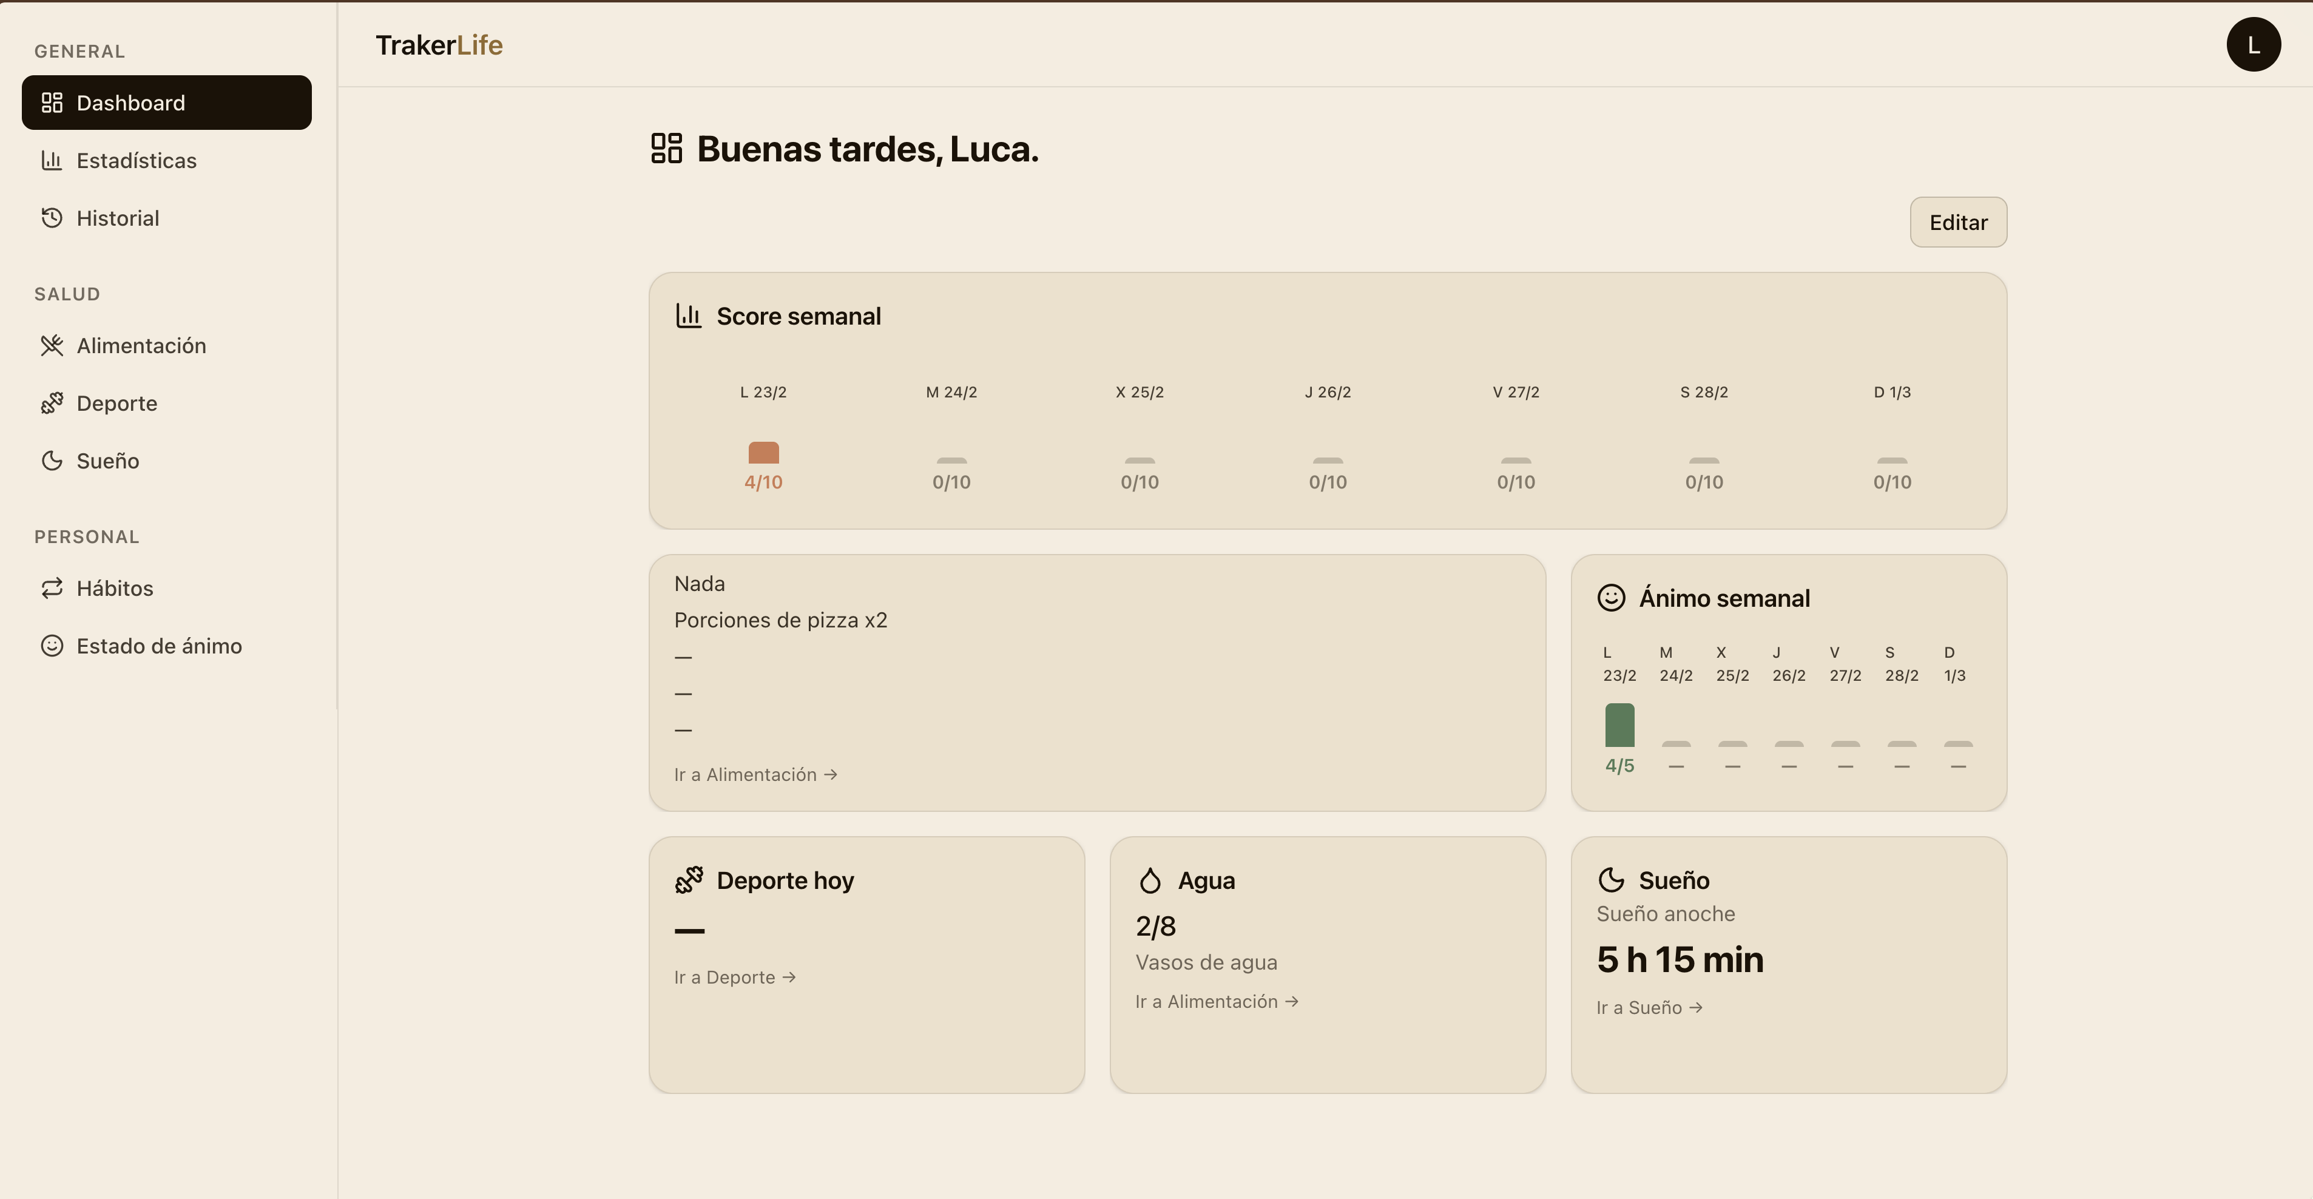Click the Deporte dumbbell sidebar icon

coord(52,402)
